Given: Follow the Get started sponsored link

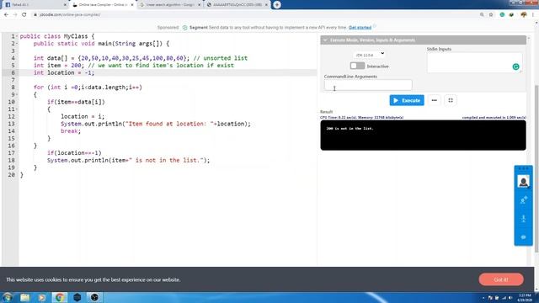Looking at the screenshot, I should coord(360,28).
